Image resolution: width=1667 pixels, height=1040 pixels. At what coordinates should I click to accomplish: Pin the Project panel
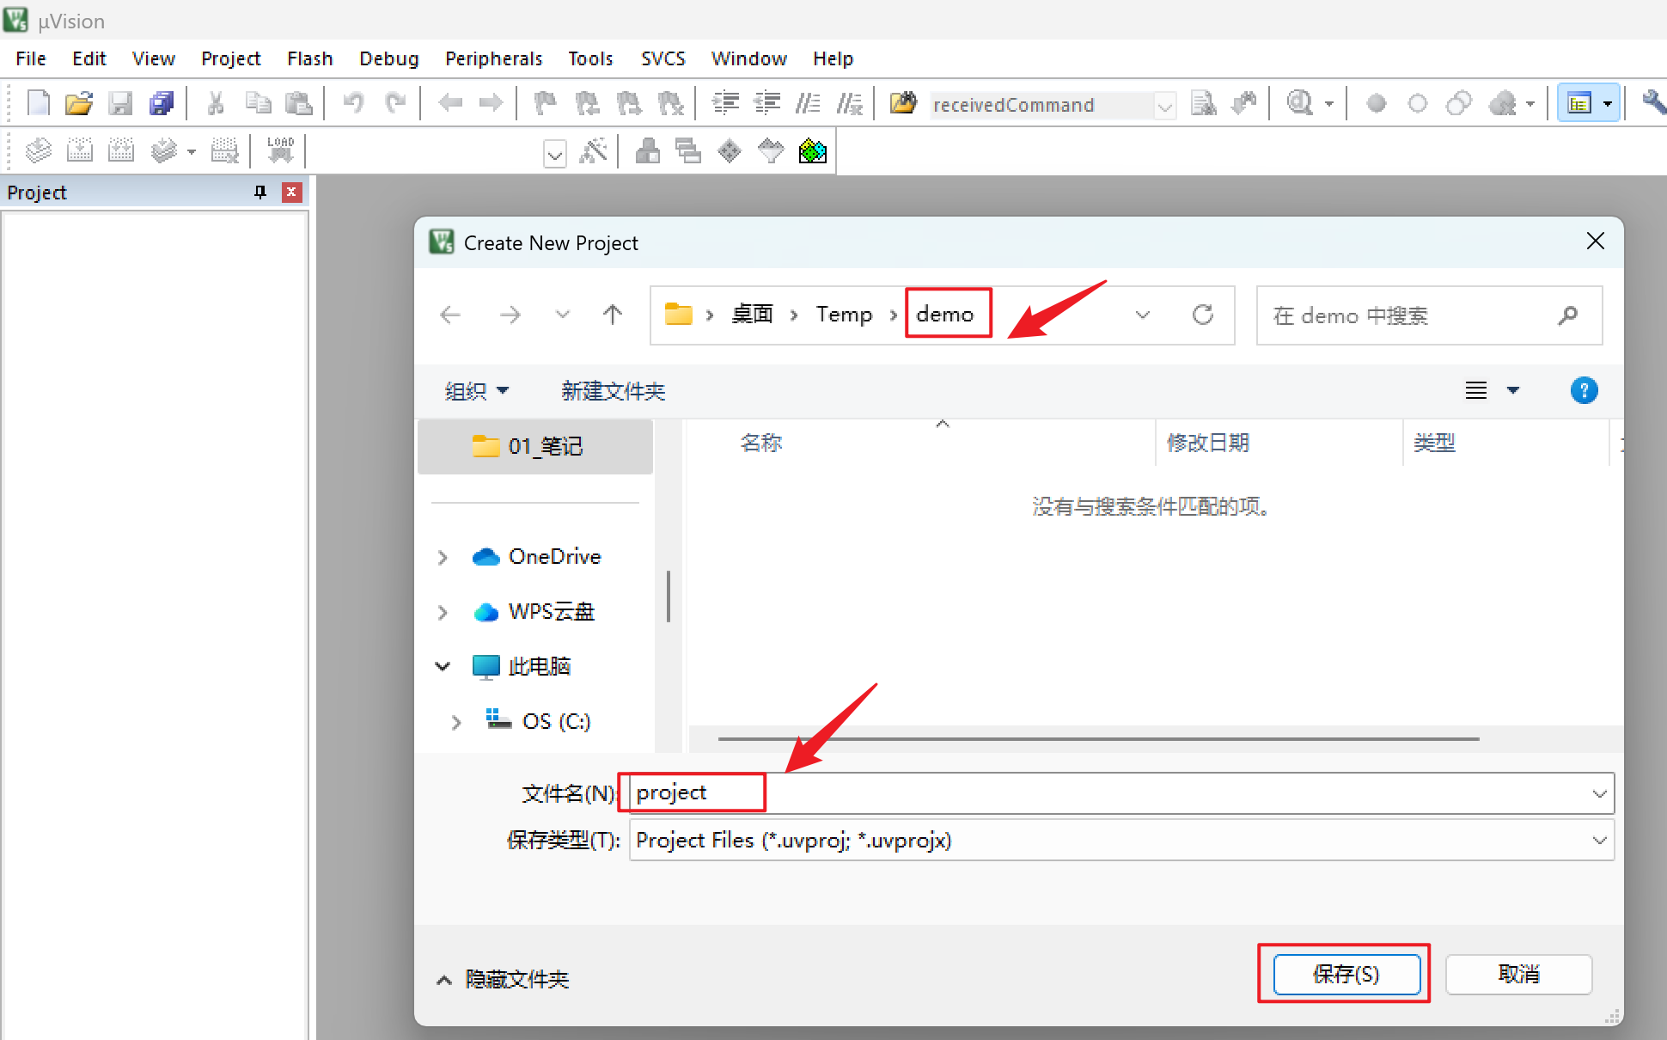tap(260, 192)
